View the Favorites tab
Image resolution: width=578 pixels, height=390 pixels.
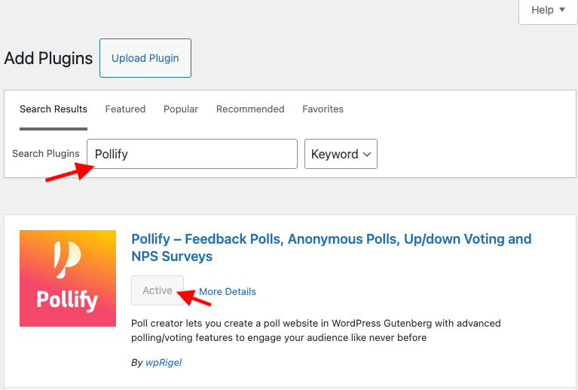[x=323, y=109]
